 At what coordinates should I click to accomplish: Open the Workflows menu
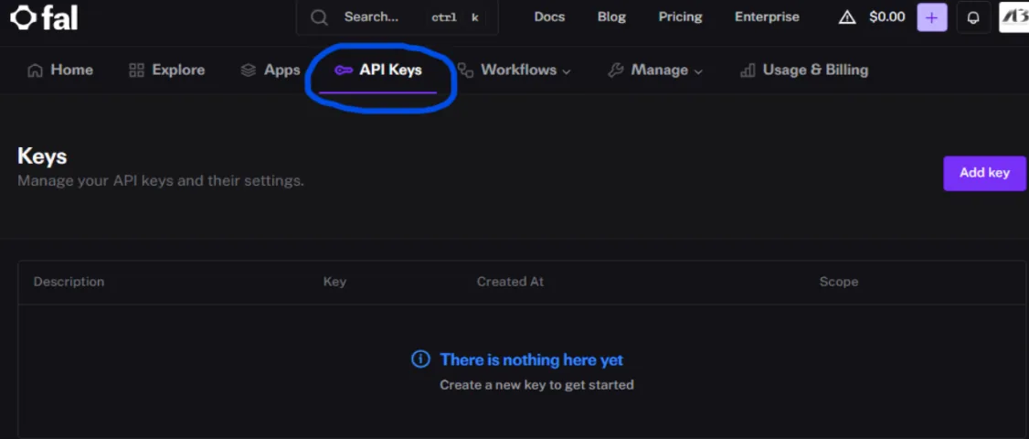tap(514, 70)
